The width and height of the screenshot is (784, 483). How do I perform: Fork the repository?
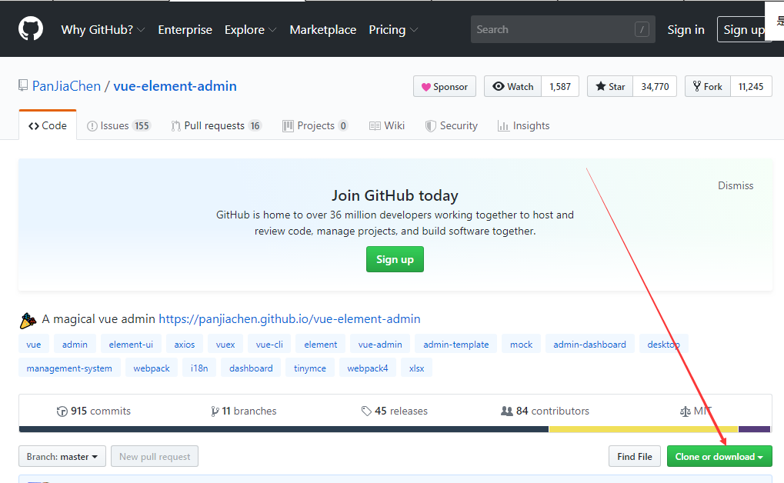coord(708,86)
